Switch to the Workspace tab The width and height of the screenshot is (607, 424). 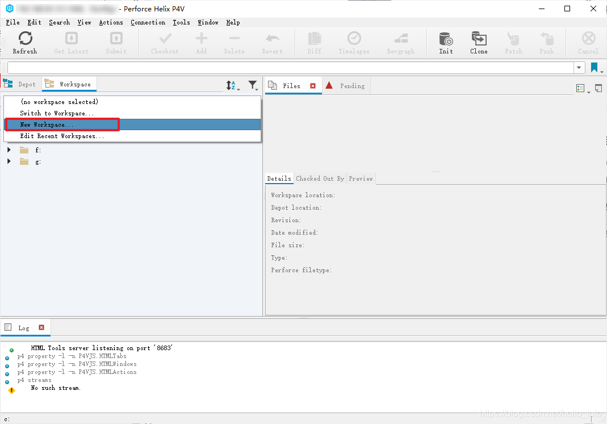pyautogui.click(x=69, y=84)
